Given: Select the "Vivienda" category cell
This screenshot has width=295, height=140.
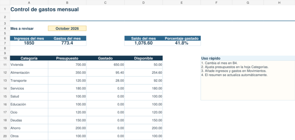Looking at the screenshot, I should pyautogui.click(x=29, y=65).
